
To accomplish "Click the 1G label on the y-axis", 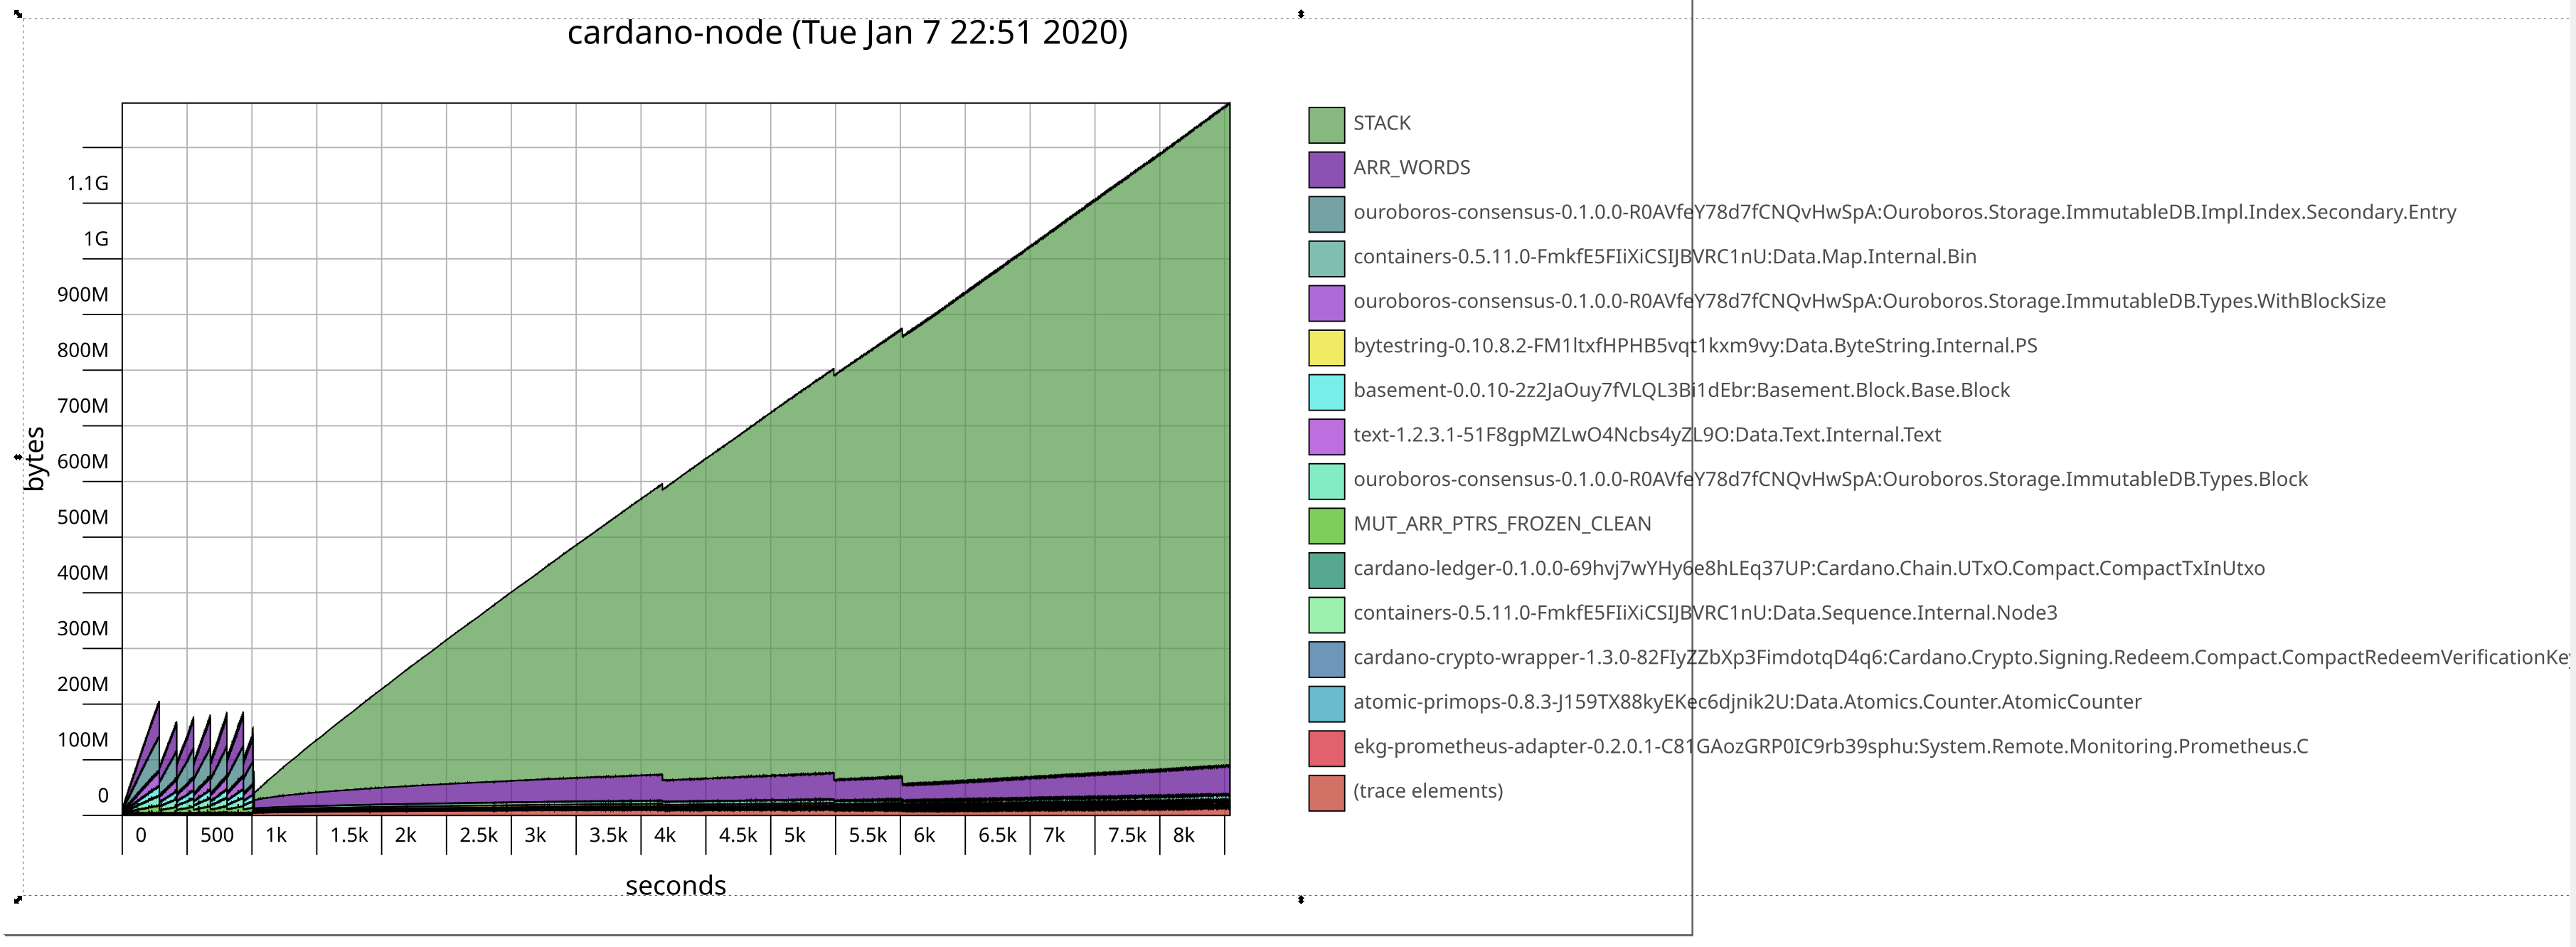I will coord(96,239).
